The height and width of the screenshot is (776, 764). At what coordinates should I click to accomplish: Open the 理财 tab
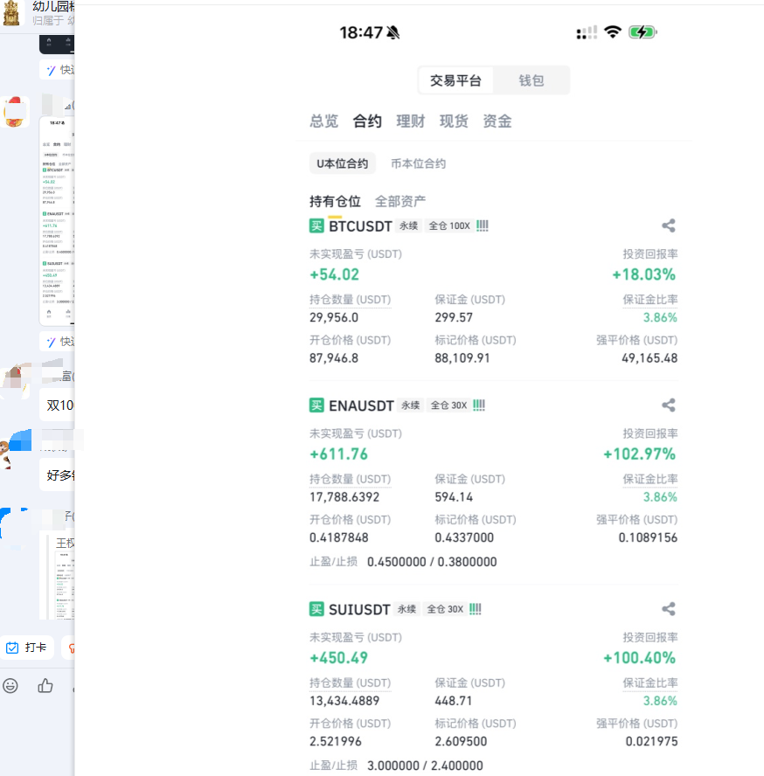[411, 121]
